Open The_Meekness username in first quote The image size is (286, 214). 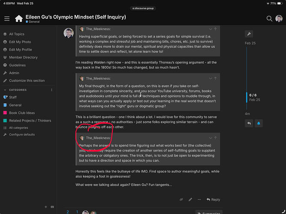98,29
